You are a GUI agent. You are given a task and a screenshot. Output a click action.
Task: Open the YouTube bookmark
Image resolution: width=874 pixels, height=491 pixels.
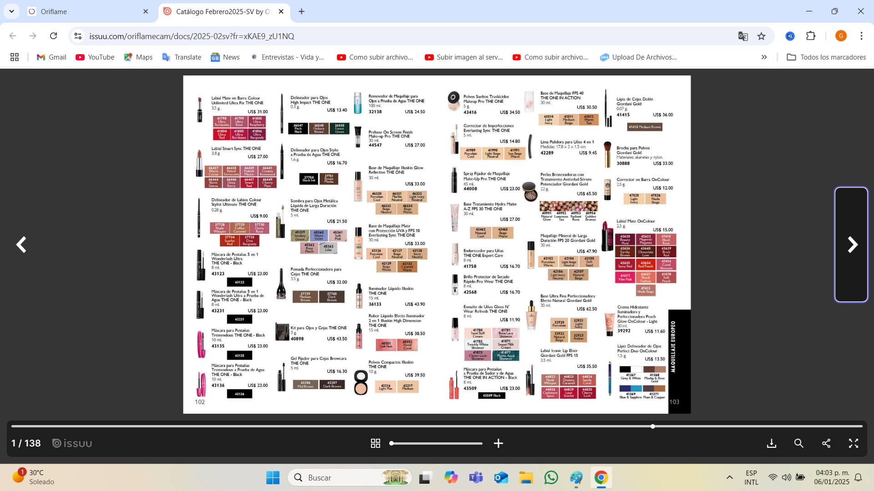click(95, 57)
